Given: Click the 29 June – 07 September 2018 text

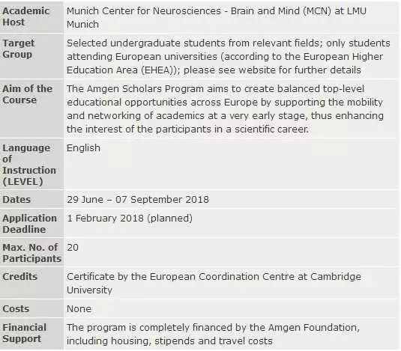Looking at the screenshot, I should [x=138, y=199].
